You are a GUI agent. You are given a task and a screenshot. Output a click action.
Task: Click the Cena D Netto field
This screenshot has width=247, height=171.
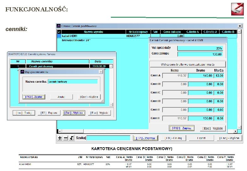(x=175, y=101)
